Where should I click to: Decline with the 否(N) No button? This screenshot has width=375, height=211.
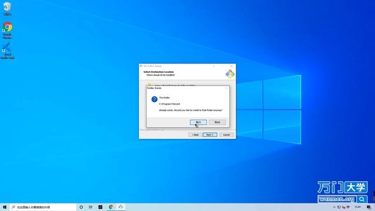tap(217, 122)
